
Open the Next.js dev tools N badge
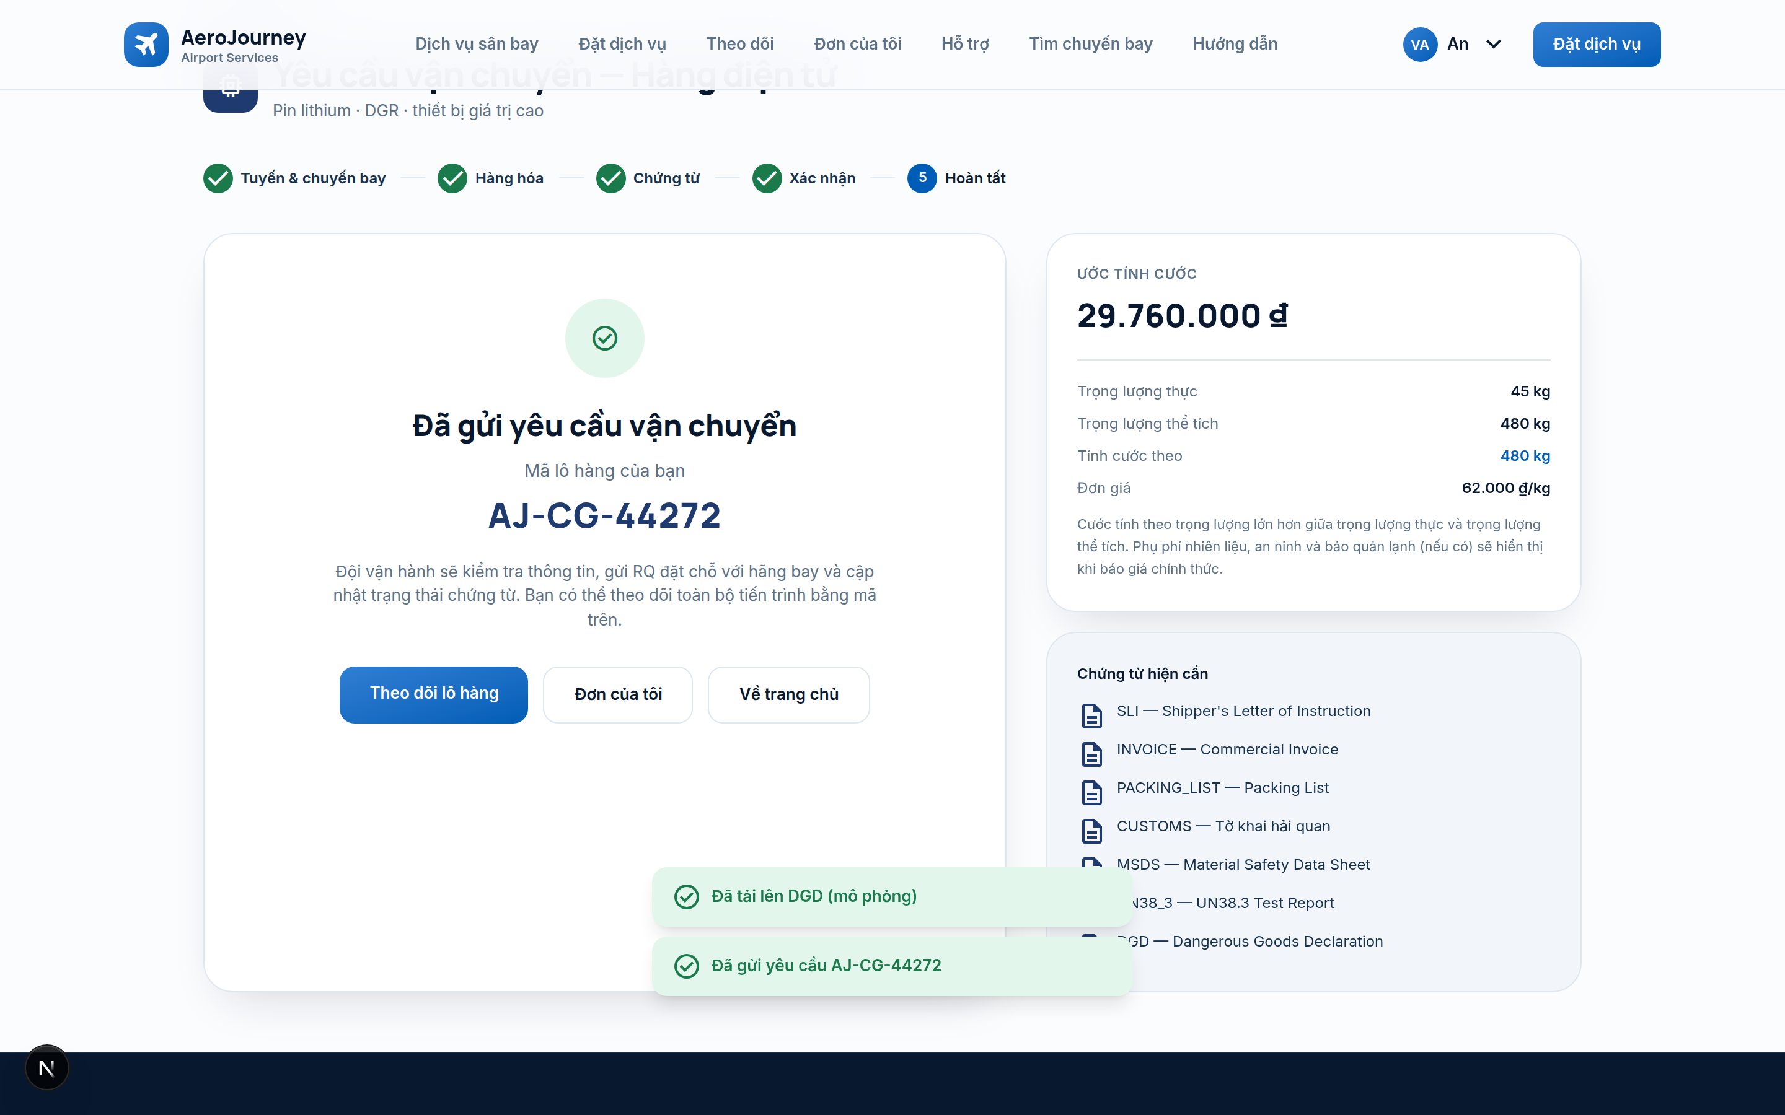click(46, 1068)
